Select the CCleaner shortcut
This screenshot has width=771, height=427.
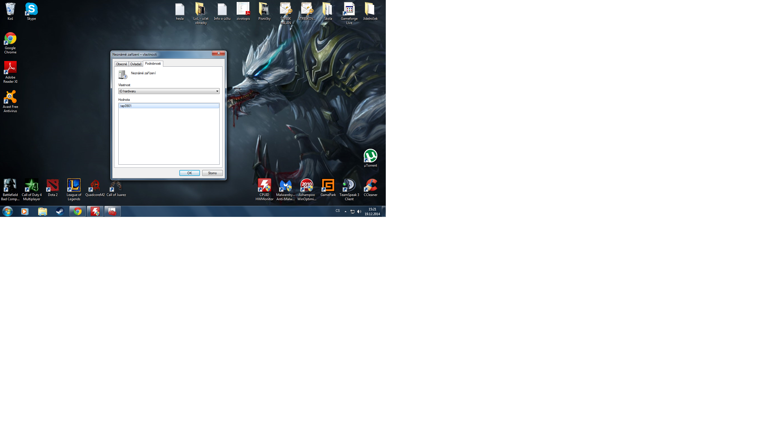[x=370, y=188]
